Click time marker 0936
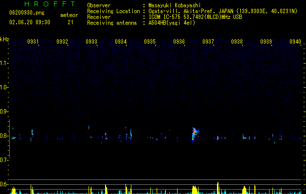Screen dimensions: 306x194 [x=179, y=42]
